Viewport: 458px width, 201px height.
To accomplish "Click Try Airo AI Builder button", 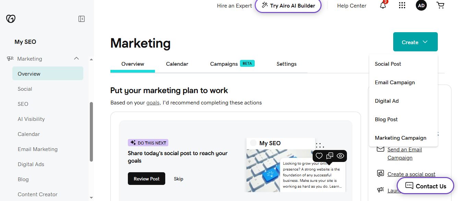I will 288,5.
